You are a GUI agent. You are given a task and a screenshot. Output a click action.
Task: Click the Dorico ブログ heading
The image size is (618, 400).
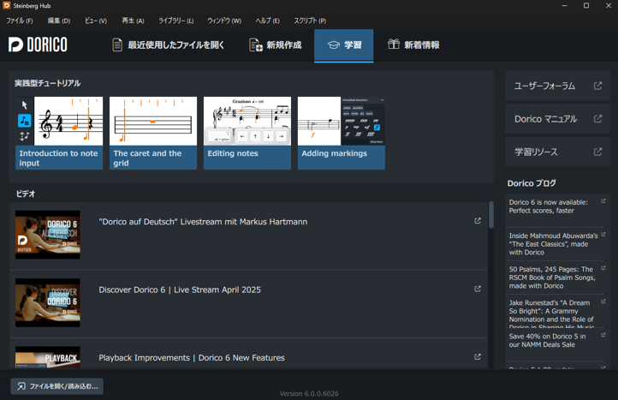pos(532,183)
